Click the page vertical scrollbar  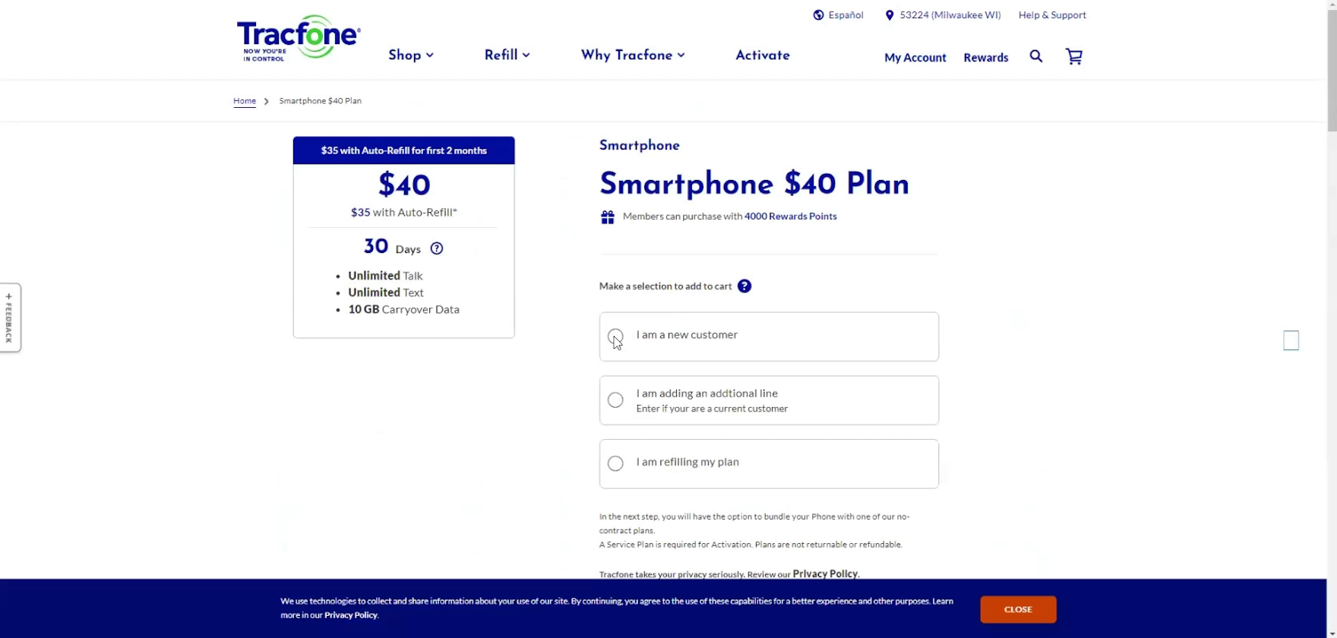[1332, 304]
